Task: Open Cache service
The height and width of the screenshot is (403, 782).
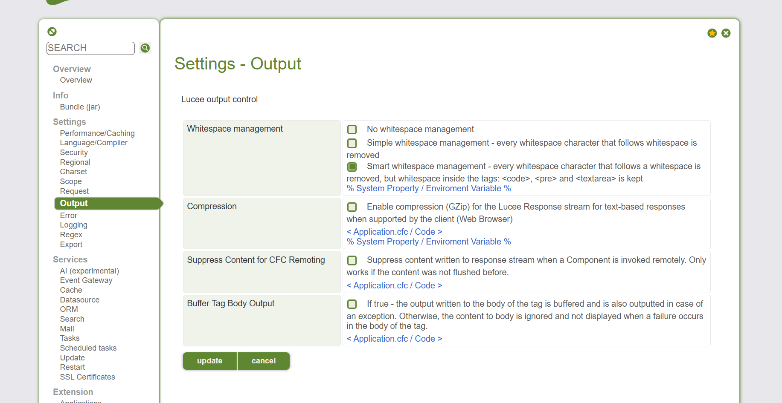Action: (71, 290)
